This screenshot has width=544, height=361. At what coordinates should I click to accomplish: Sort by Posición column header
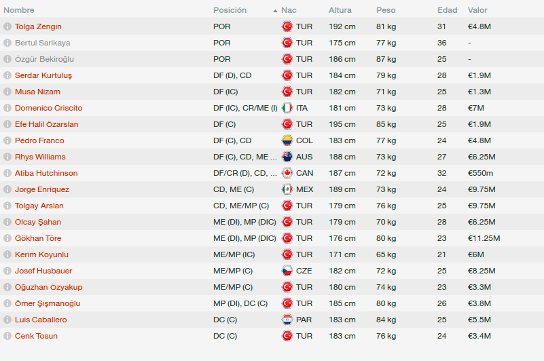tap(230, 10)
